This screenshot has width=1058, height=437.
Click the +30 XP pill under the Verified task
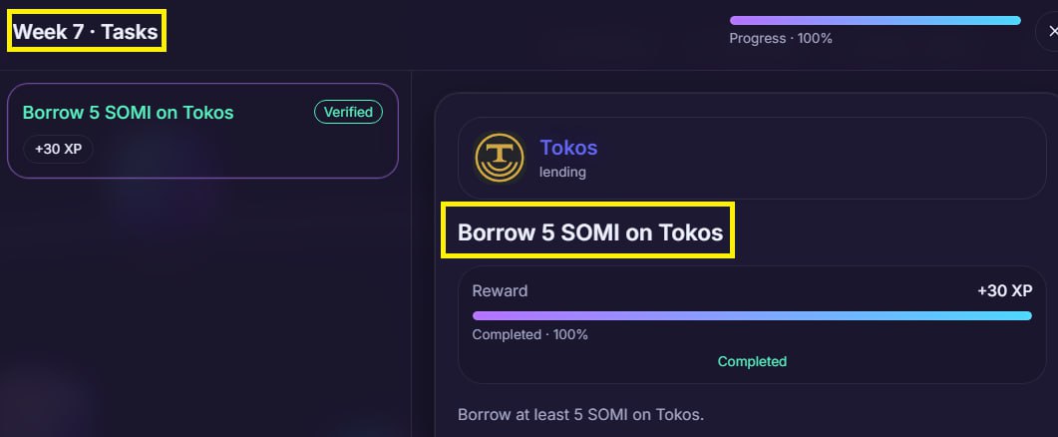[58, 150]
